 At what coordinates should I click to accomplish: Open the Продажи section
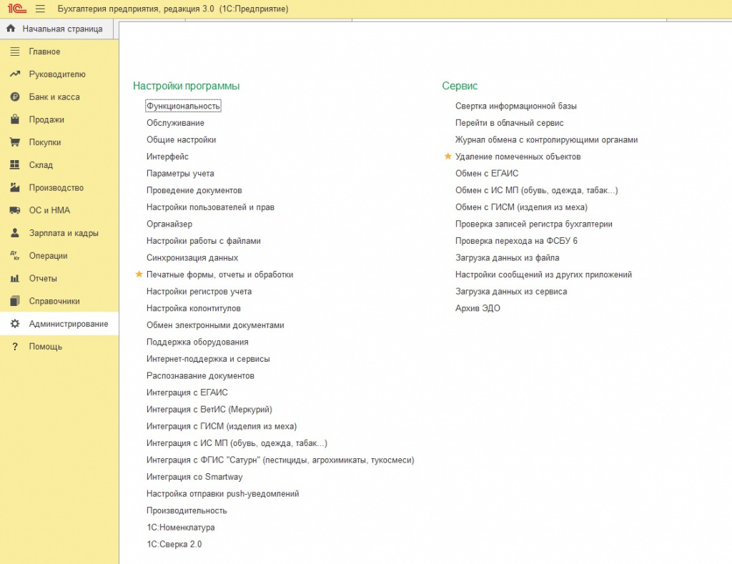(59, 119)
